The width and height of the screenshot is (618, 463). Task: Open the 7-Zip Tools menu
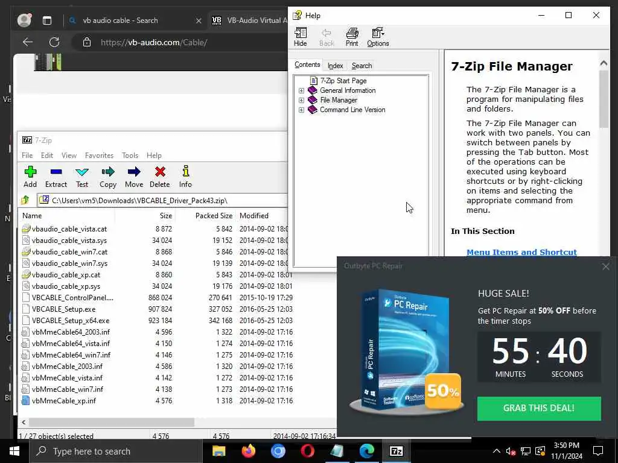click(x=130, y=156)
